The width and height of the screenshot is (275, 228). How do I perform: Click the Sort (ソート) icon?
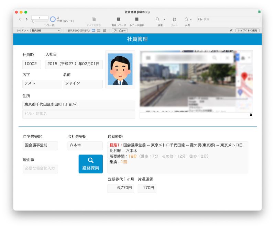174,19
